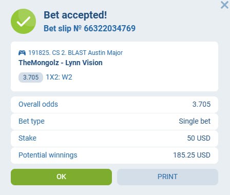230x195 pixels.
Task: Open the TheMongolz - Lynn Vision match
Action: [61, 63]
